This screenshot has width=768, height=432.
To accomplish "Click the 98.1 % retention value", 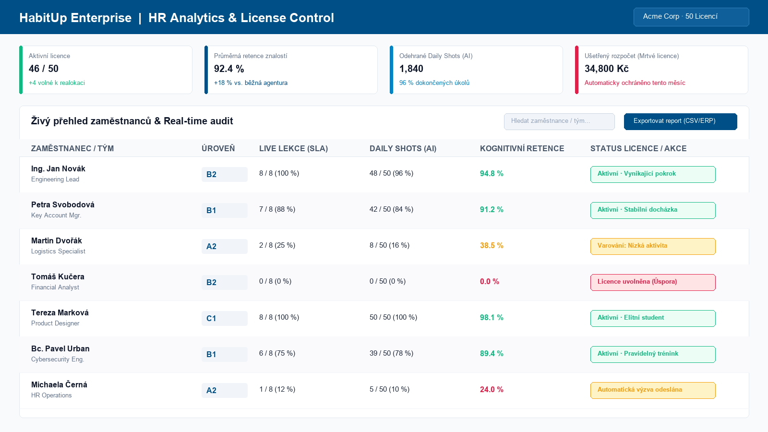I will pos(492,318).
